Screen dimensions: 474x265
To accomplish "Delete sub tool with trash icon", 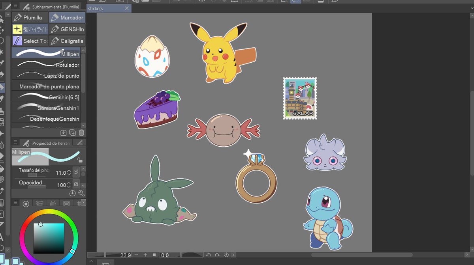I will click(x=81, y=133).
